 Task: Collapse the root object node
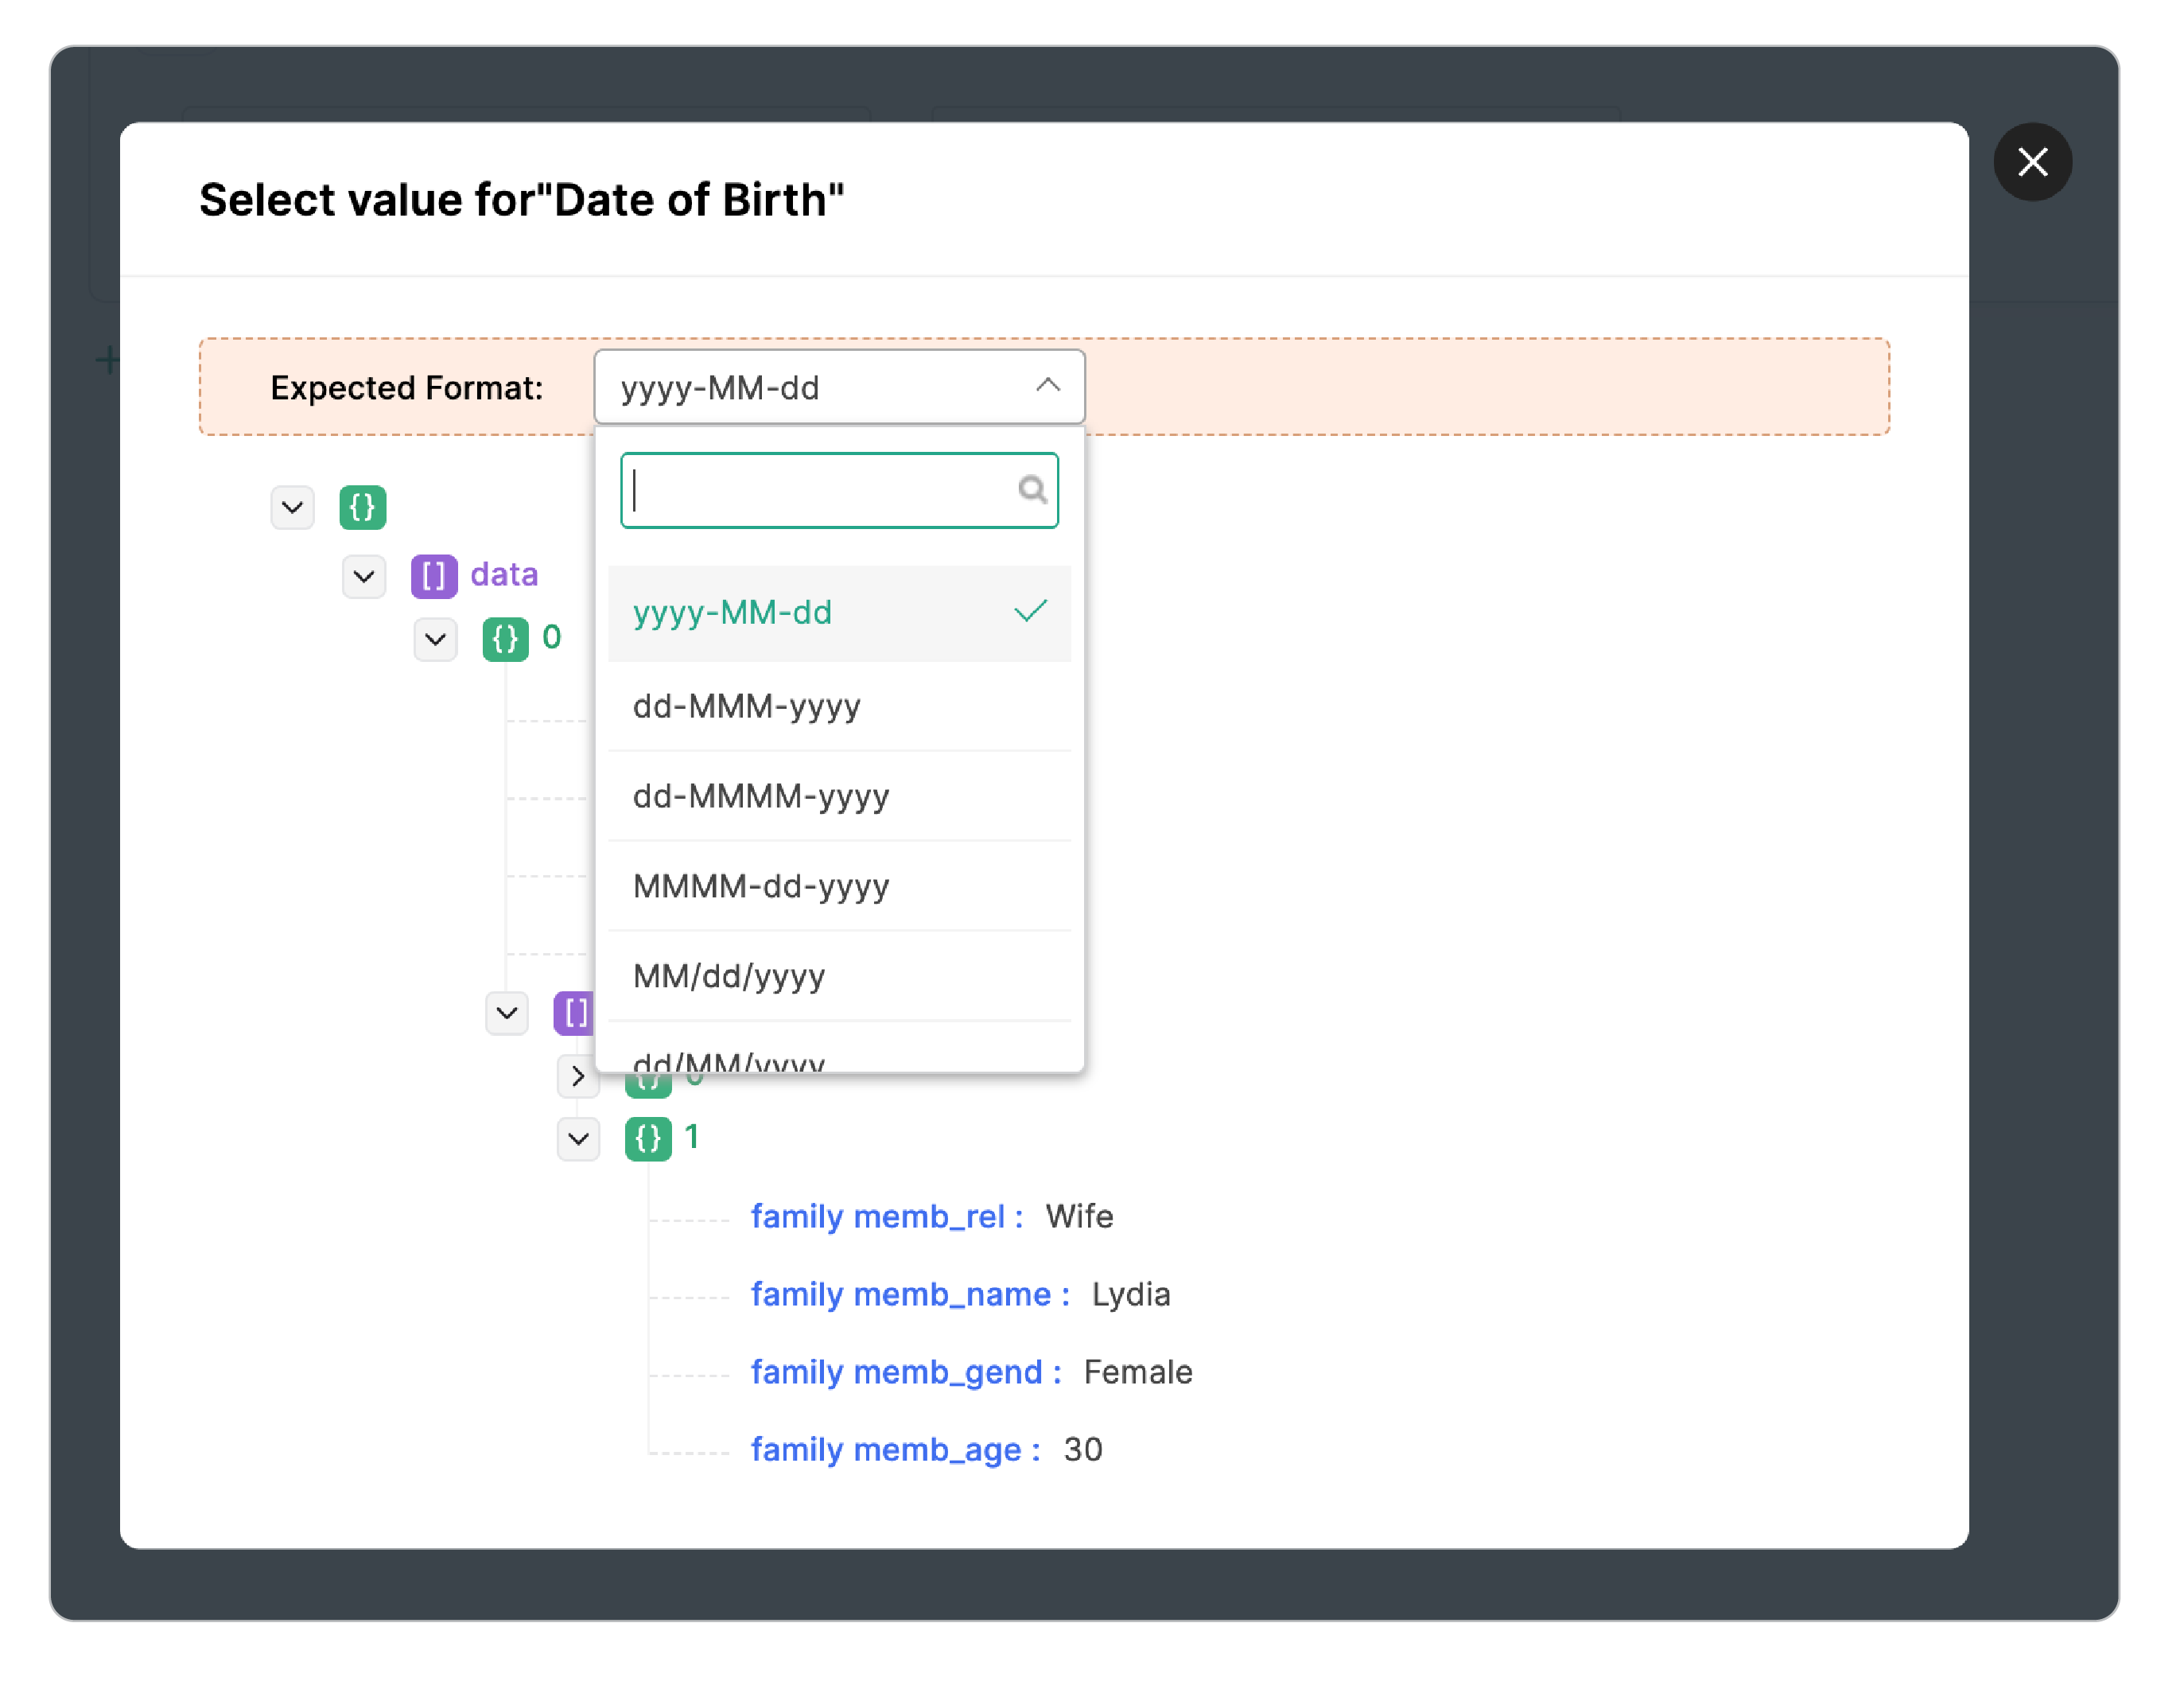(x=291, y=508)
